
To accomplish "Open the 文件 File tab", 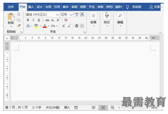I will point(11,7).
